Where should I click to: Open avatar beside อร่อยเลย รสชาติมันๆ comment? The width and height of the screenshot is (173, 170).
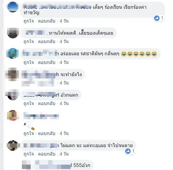pos(12,54)
